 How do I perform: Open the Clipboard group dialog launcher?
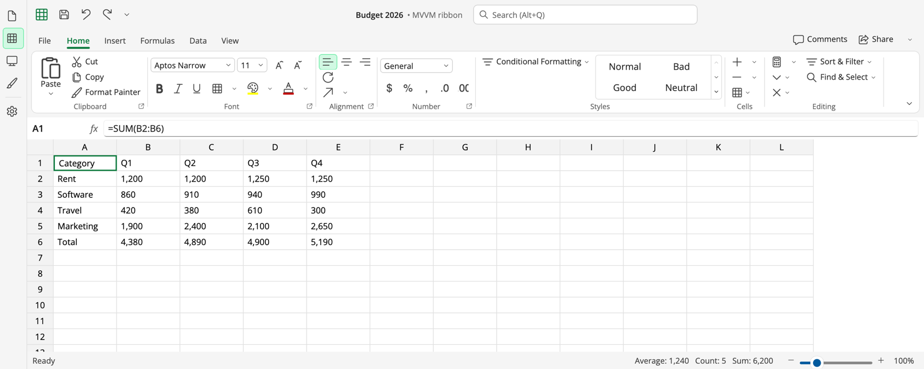tap(141, 106)
